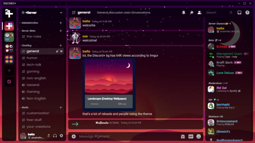Create channel in Media category
This screenshot has width=255, height=143.
61,108
